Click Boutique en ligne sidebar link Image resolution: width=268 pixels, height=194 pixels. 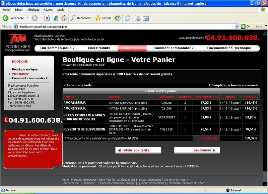click(25, 69)
